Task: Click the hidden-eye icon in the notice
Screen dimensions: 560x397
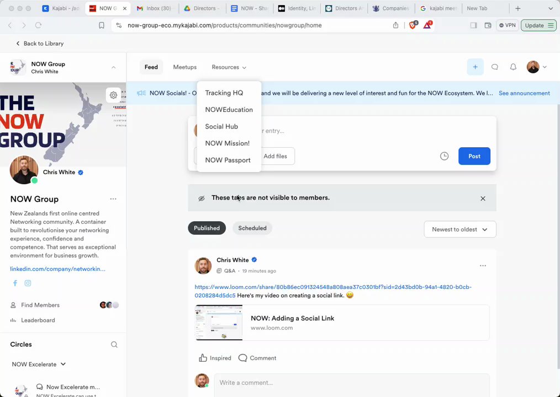Action: click(x=202, y=198)
